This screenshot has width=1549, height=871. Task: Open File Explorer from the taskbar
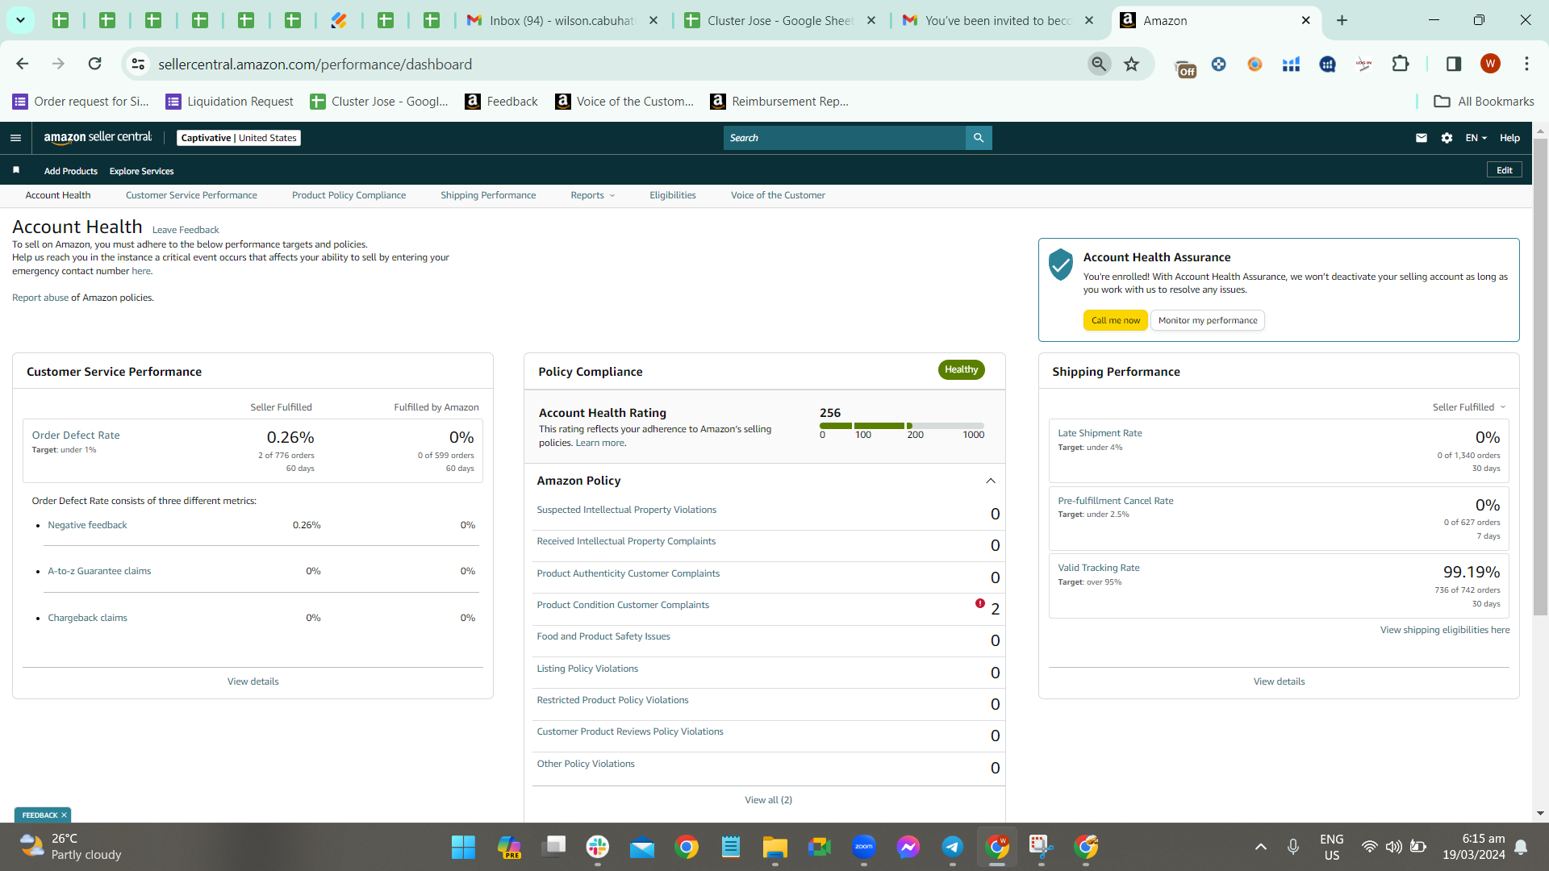click(774, 847)
